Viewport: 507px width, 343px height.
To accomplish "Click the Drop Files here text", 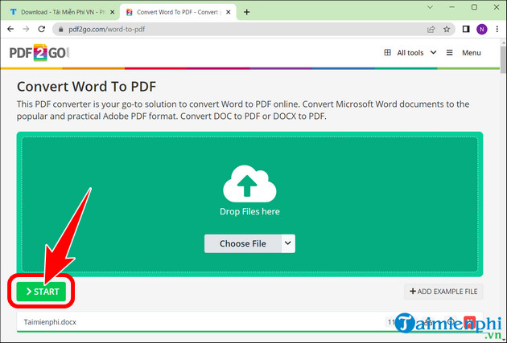I will pyautogui.click(x=249, y=212).
